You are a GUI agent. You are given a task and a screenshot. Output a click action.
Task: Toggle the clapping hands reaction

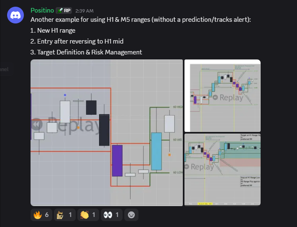tap(88, 215)
